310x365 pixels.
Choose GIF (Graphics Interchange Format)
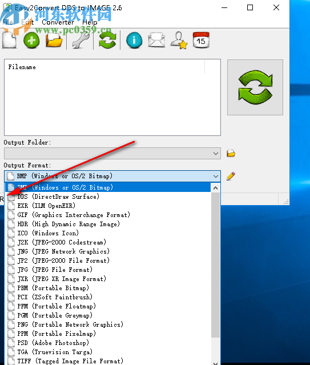pyautogui.click(x=108, y=215)
